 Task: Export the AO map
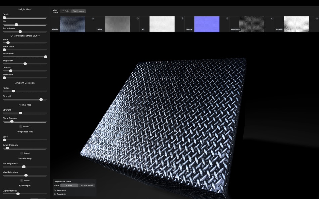(x=182, y=19)
